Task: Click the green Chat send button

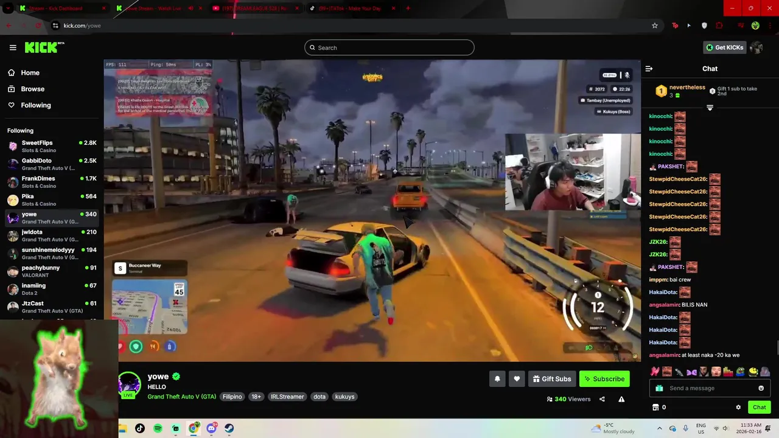Action: pyautogui.click(x=759, y=407)
